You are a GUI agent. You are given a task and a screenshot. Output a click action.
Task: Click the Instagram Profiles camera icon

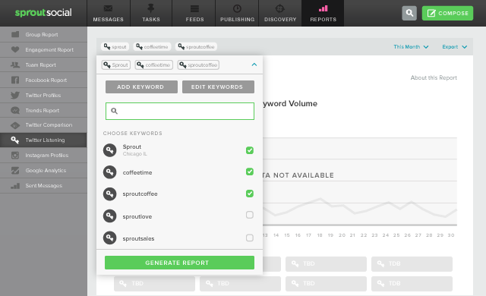click(x=15, y=155)
